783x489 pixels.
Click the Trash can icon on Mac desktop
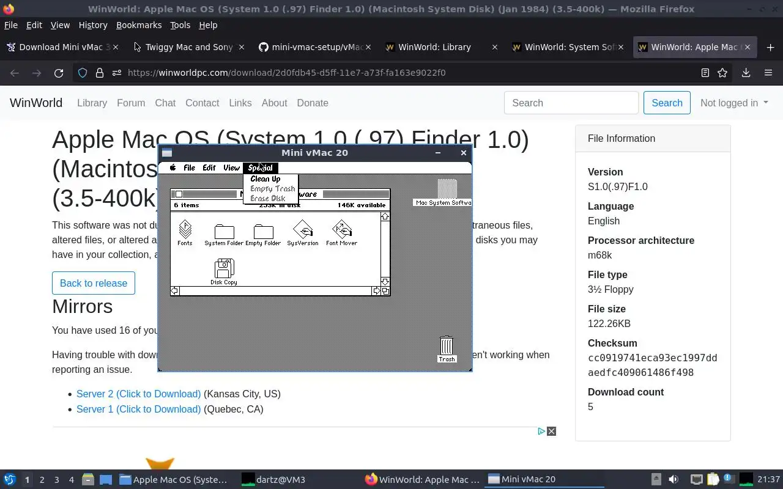point(447,346)
